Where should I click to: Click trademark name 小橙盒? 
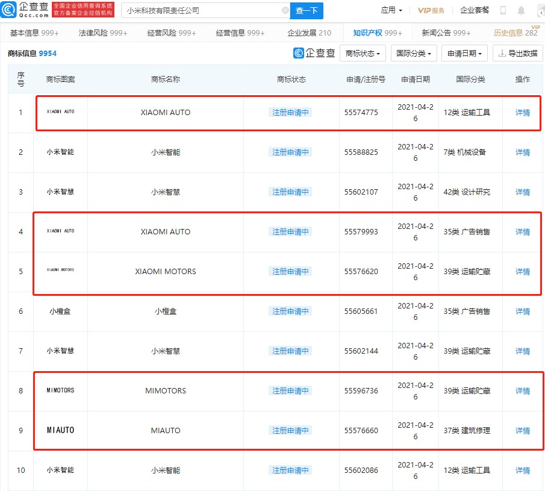(166, 311)
